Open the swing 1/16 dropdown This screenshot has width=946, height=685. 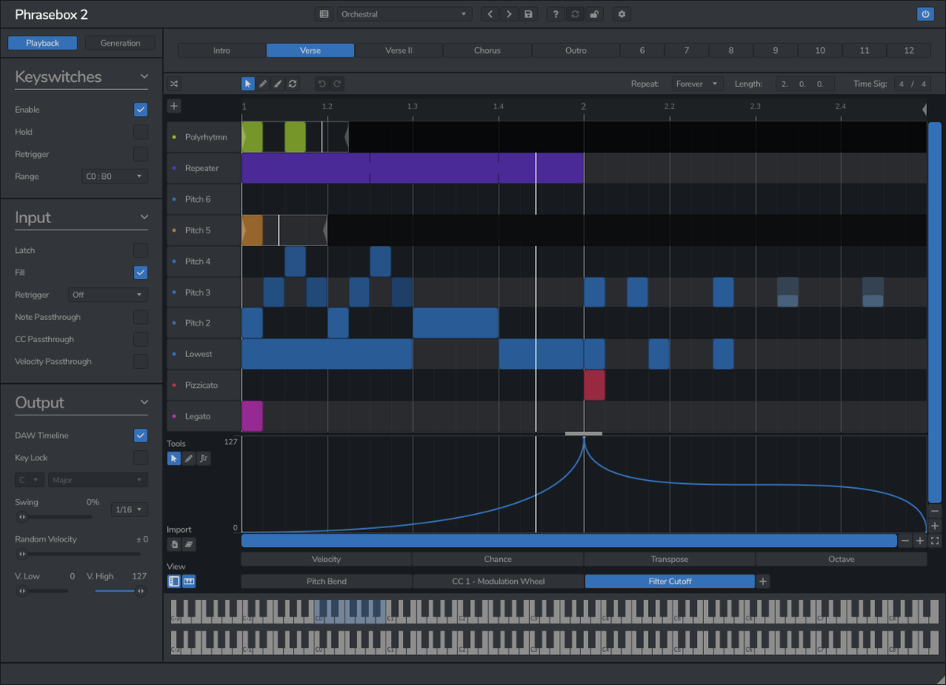129,510
